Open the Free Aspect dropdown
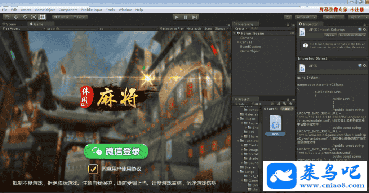369x193 pixels. tap(23, 28)
